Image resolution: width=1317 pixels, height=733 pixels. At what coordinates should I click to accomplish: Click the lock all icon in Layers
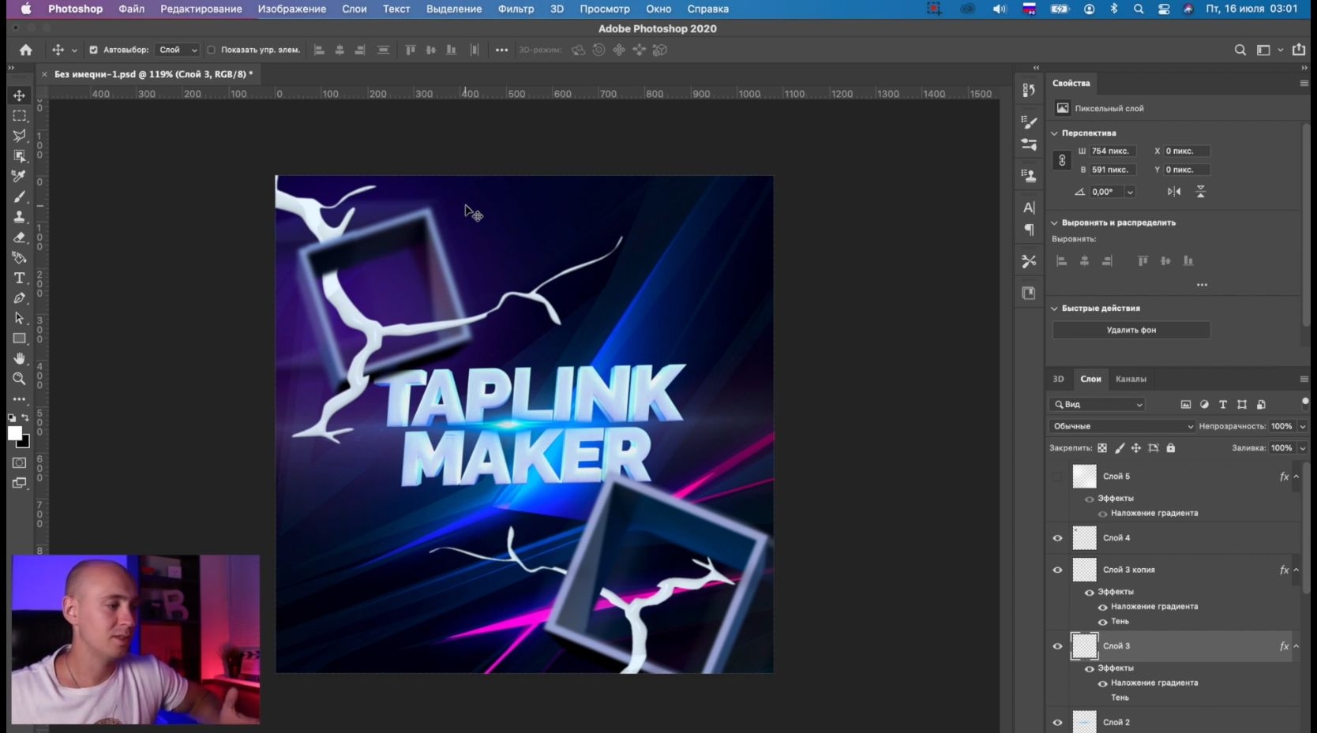pos(1171,448)
